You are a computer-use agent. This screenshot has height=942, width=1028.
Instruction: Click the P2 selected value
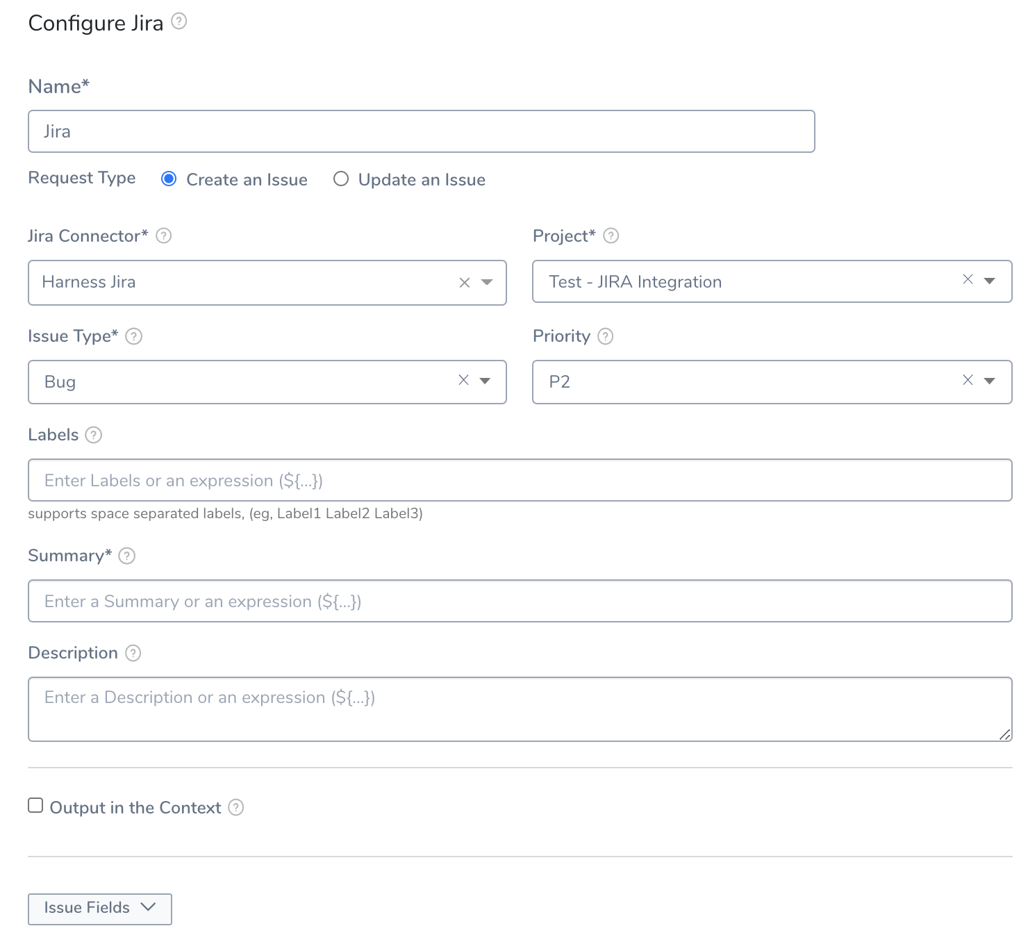pos(559,382)
